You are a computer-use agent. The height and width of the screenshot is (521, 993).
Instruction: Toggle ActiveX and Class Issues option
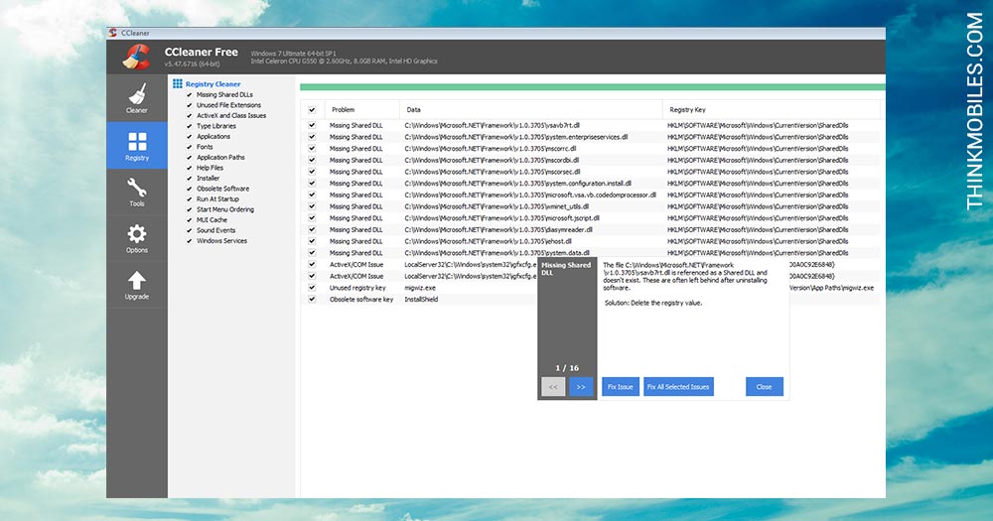tap(190, 116)
